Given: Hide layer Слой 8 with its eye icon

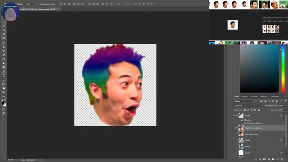Looking at the screenshot, I should (x=236, y=116).
